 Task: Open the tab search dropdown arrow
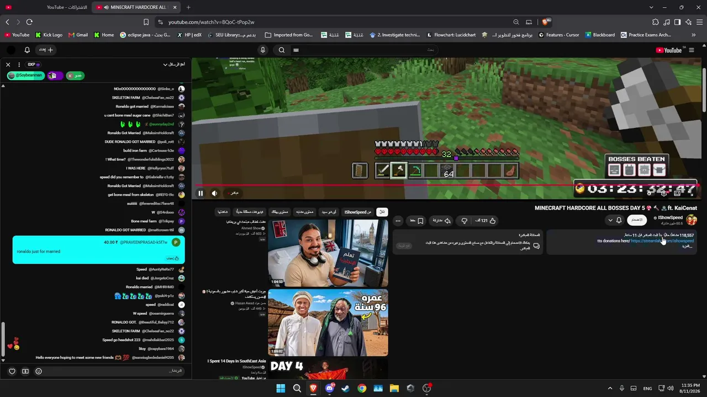651,7
